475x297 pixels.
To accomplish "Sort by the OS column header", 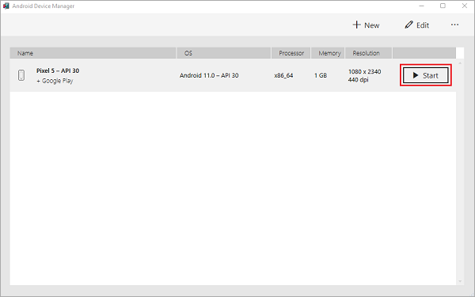I will [224, 53].
